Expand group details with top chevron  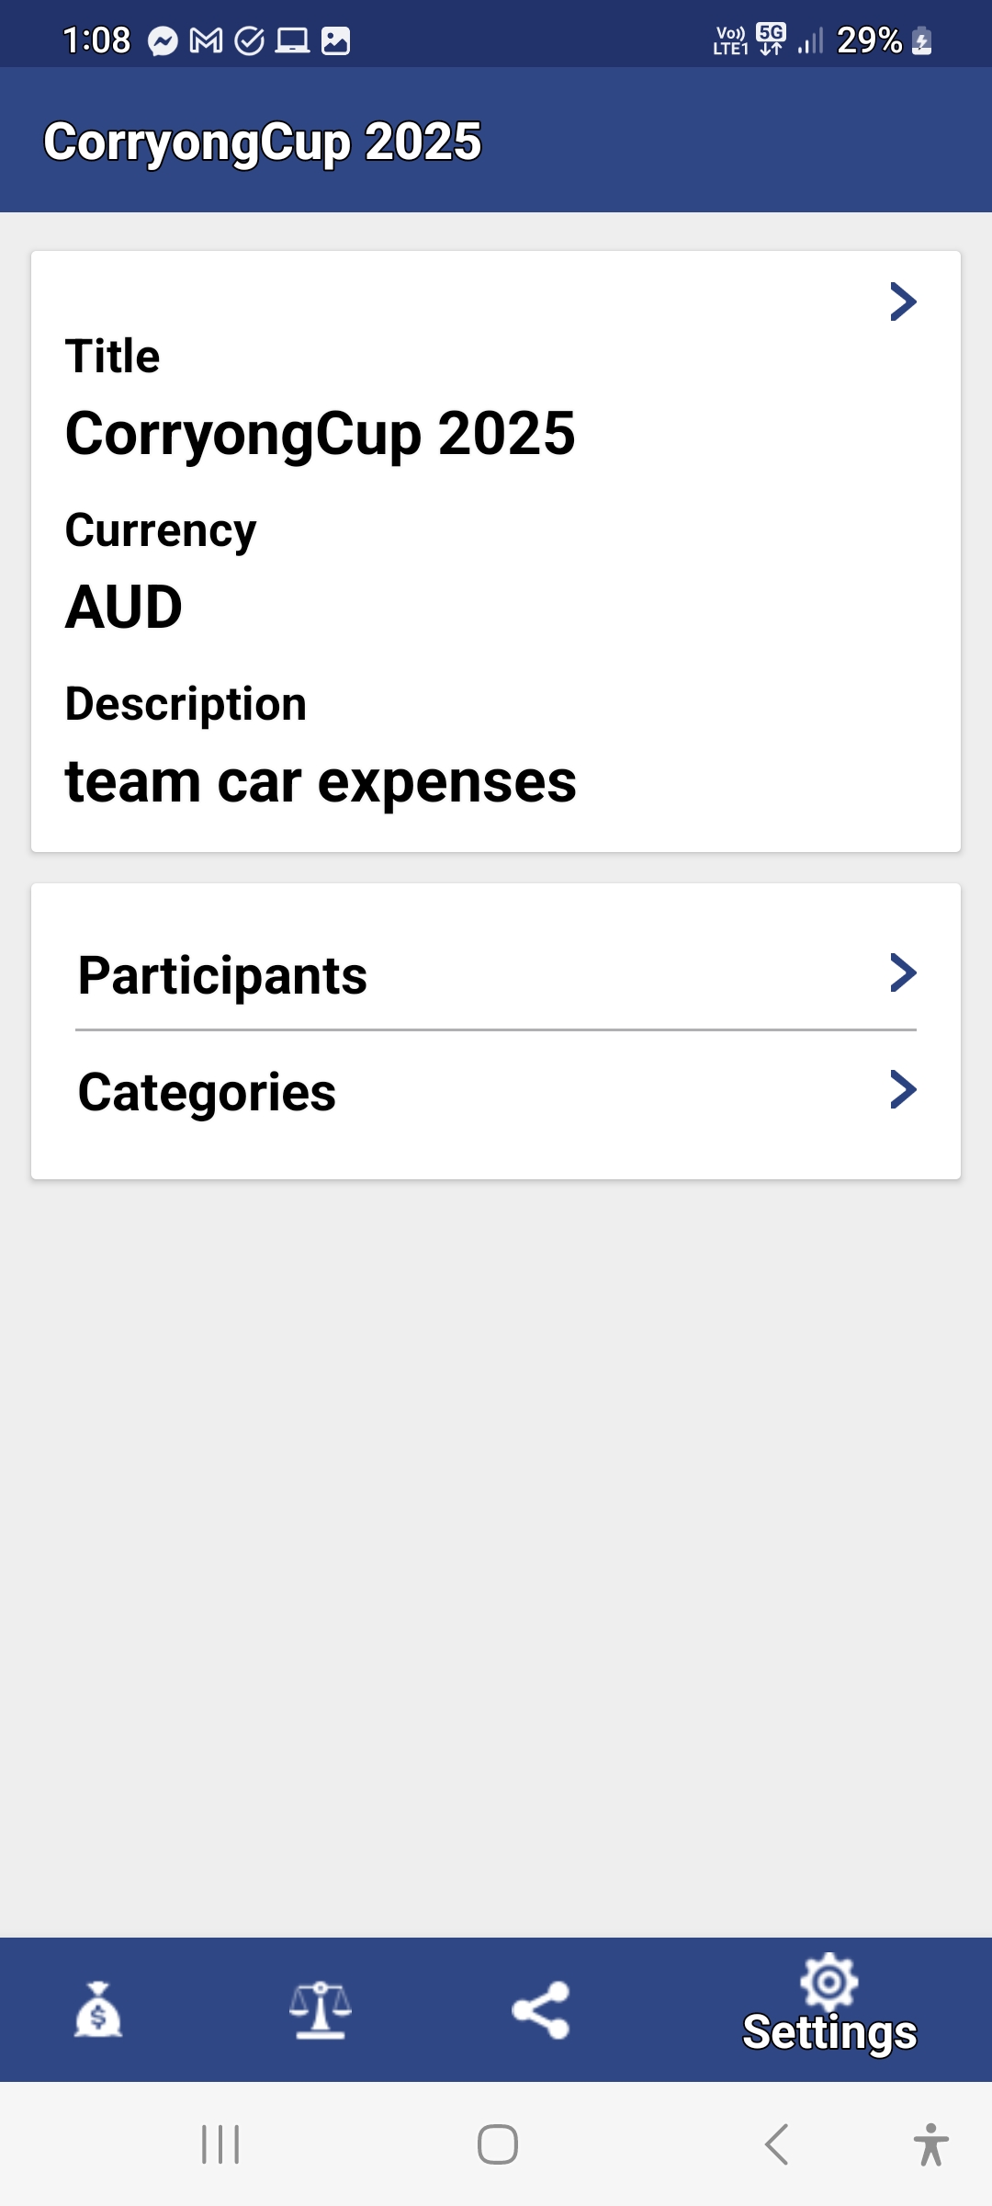(903, 301)
